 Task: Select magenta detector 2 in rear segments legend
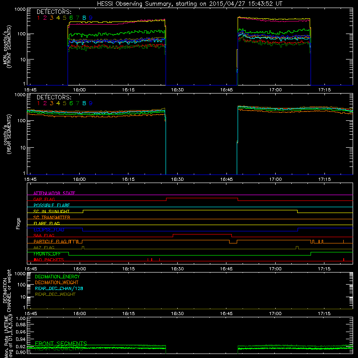click(45, 103)
